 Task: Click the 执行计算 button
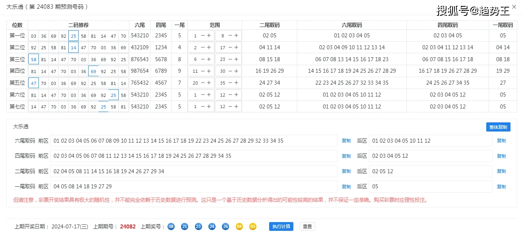[281, 226]
